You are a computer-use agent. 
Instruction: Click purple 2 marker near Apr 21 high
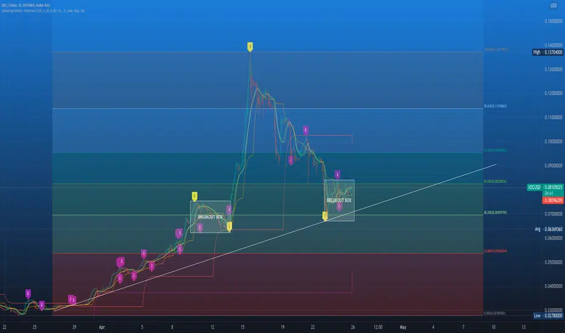[306, 130]
